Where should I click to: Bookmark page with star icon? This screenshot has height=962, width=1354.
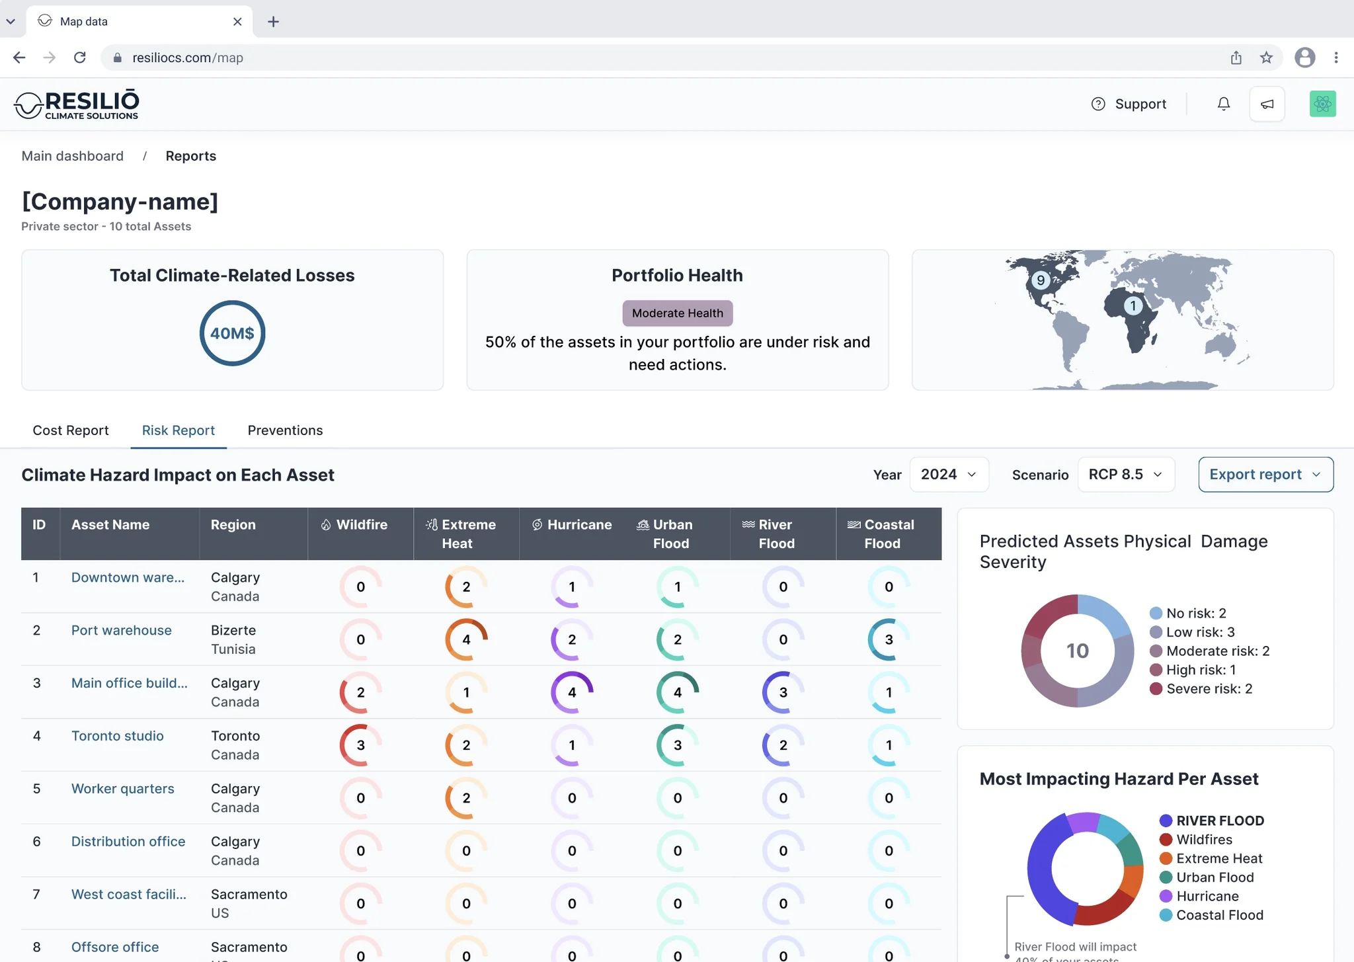(1266, 58)
